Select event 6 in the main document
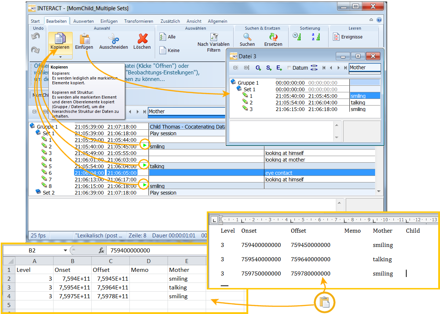 pos(50,173)
